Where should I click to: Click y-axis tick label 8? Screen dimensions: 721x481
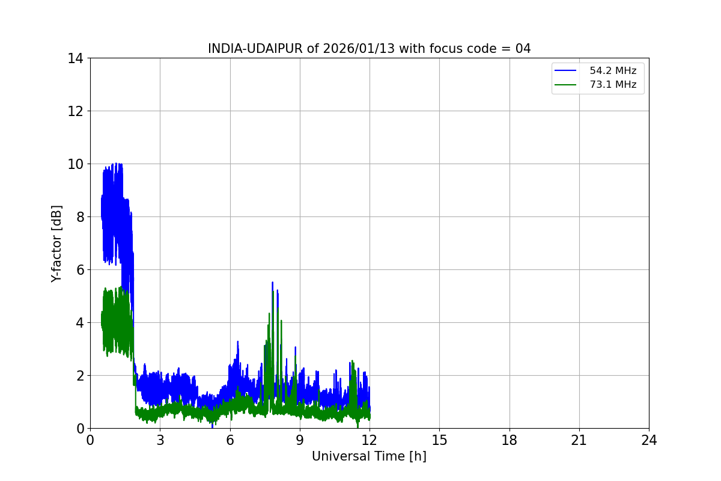click(x=79, y=217)
